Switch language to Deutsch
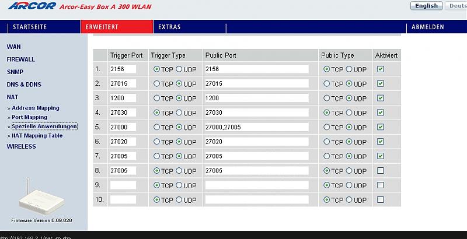Image resolution: width=467 pixels, height=239 pixels. point(456,6)
